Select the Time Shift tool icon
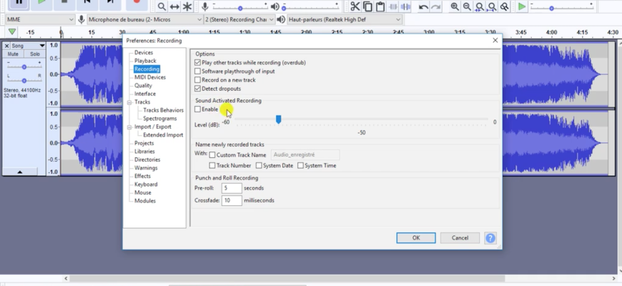 point(174,6)
